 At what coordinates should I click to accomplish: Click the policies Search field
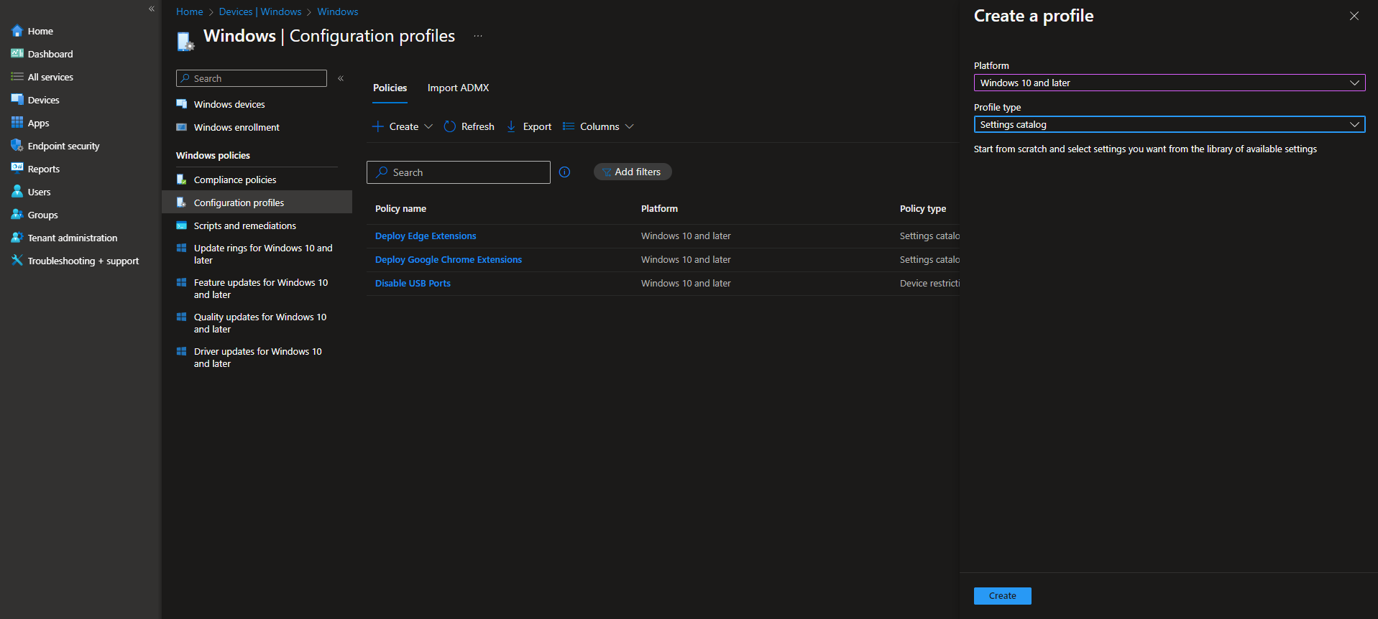(x=459, y=172)
